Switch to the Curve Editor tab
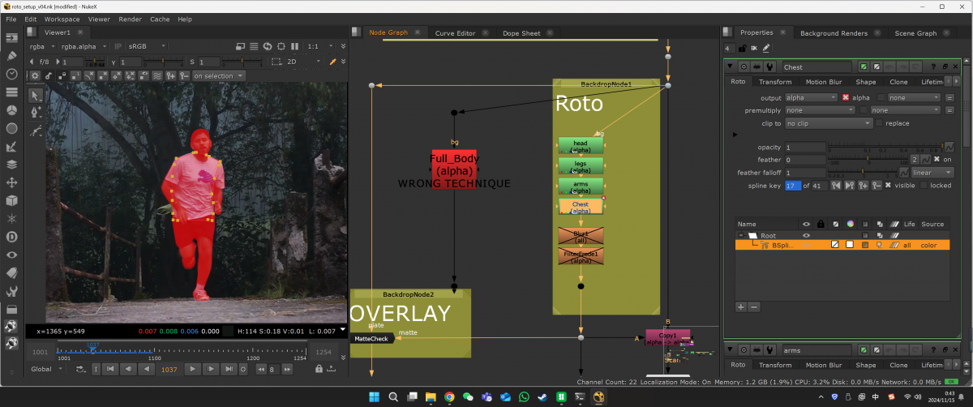This screenshot has width=973, height=407. (x=455, y=33)
